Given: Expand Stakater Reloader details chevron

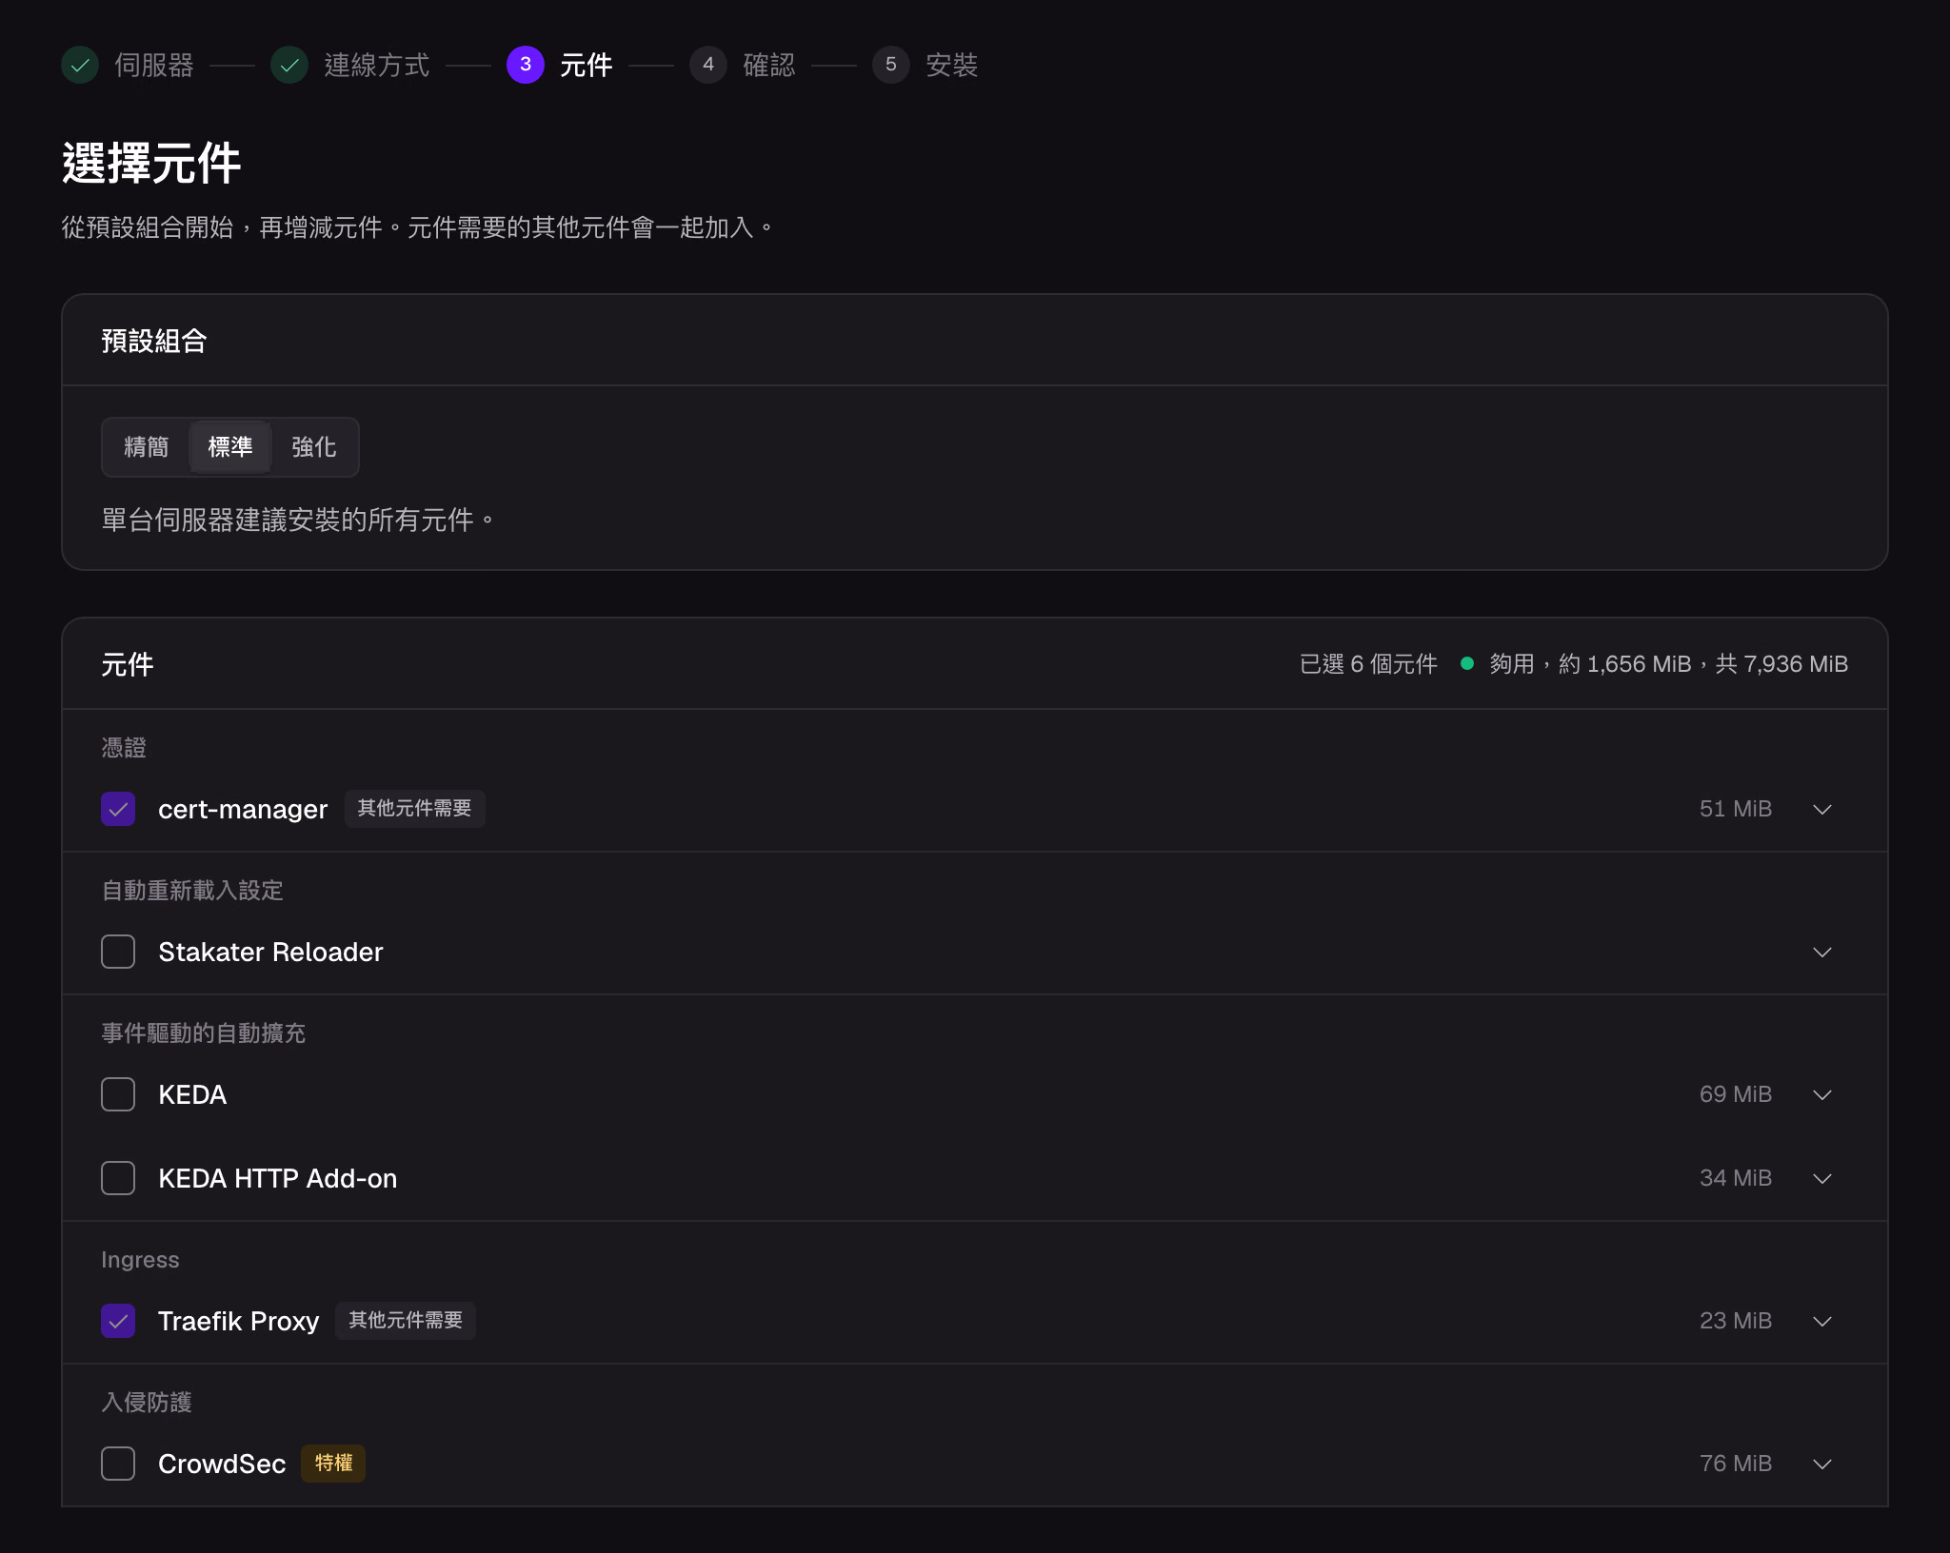Looking at the screenshot, I should click(x=1822, y=952).
